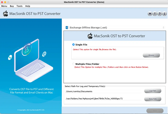168x114 pixels.
Task: Click the Select Path For Log label
Action: point(85,86)
